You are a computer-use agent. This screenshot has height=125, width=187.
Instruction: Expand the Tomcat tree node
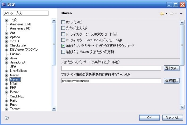click(x=7, y=109)
